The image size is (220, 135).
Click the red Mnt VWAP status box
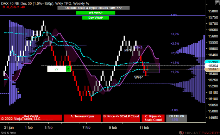click(x=31, y=118)
